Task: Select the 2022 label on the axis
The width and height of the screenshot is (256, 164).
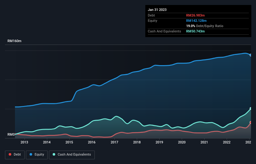Action: click(x=227, y=142)
